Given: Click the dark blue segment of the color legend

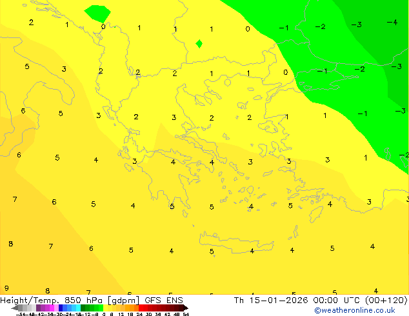Looking at the screenshot, I should click(61, 308).
